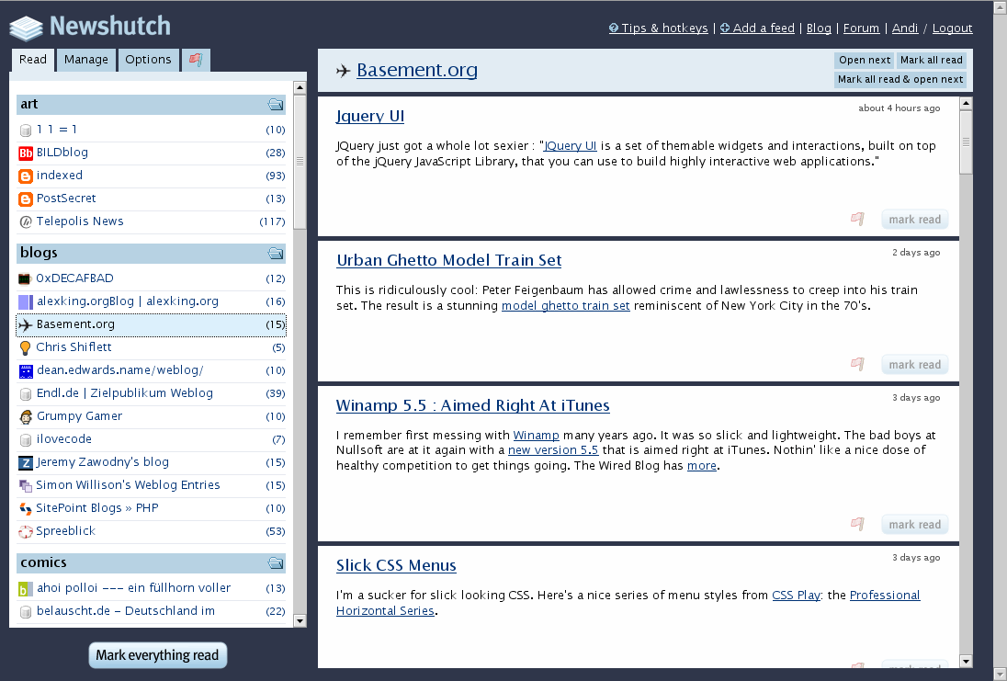
Task: Collapse the art folder icon
Action: tap(276, 104)
